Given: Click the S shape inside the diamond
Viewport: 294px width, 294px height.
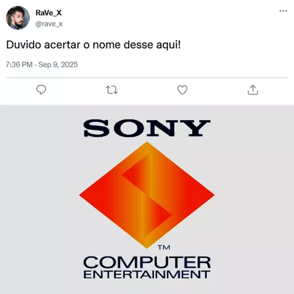Looking at the screenshot, I should point(147,195).
